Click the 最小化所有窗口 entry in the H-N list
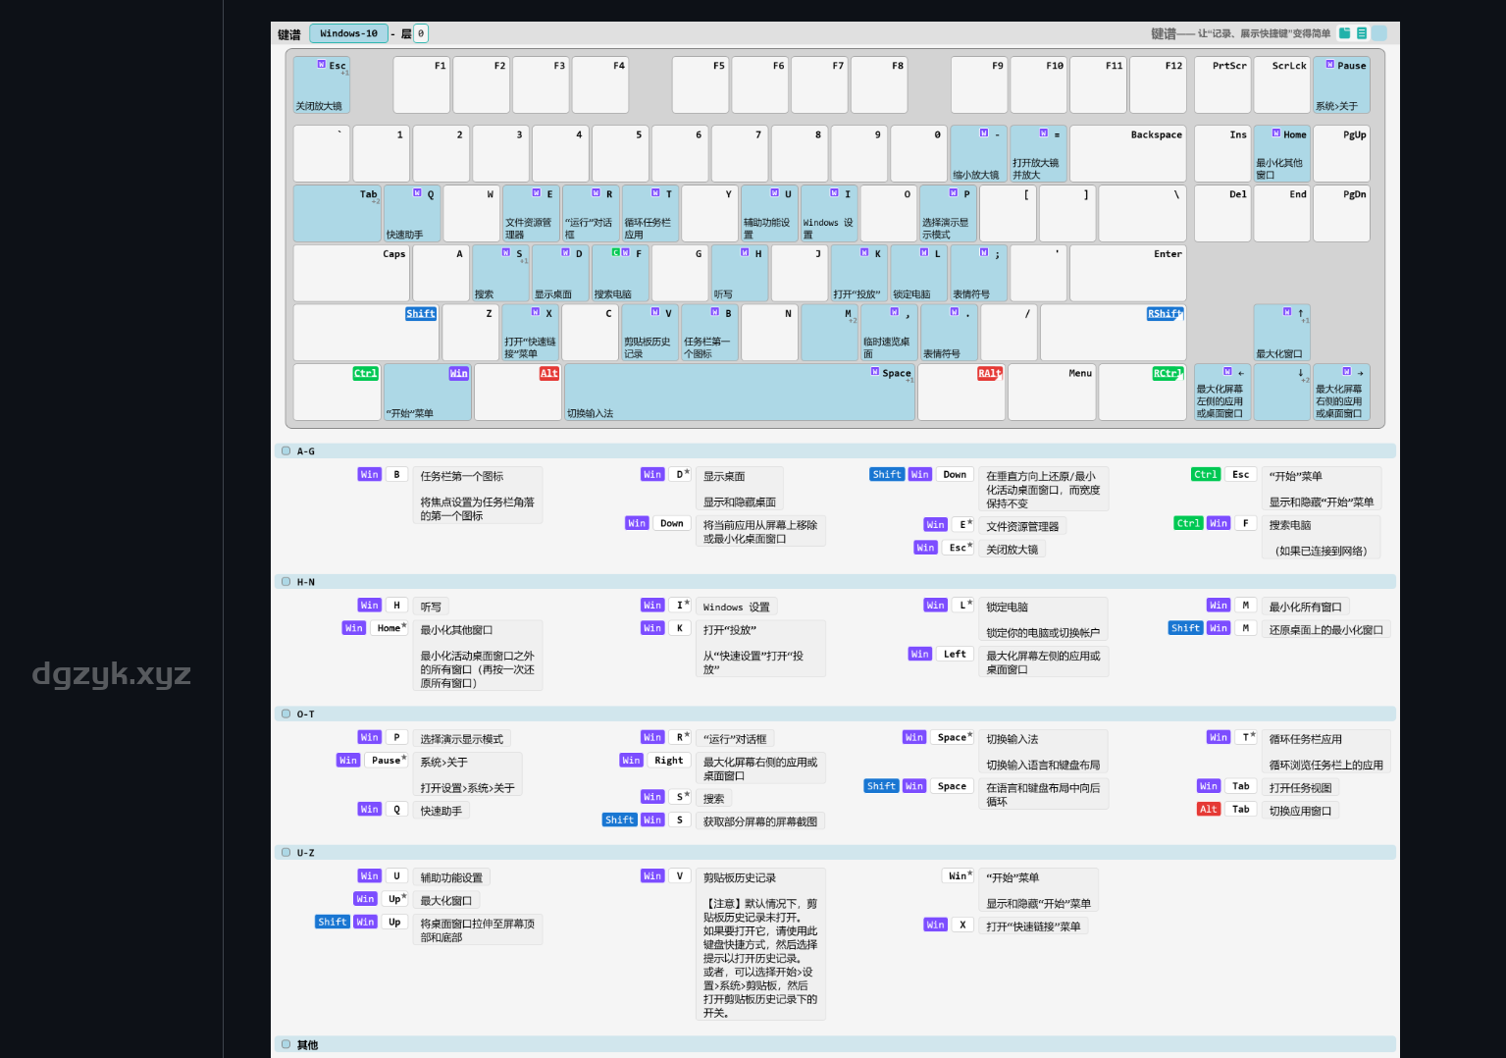This screenshot has width=1506, height=1058. click(1305, 608)
